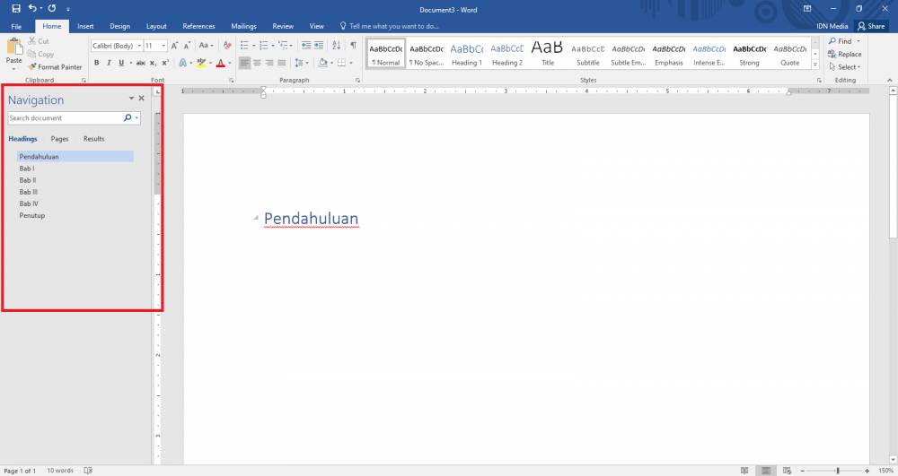The width and height of the screenshot is (898, 476).
Task: Align text right
Action: click(269, 63)
